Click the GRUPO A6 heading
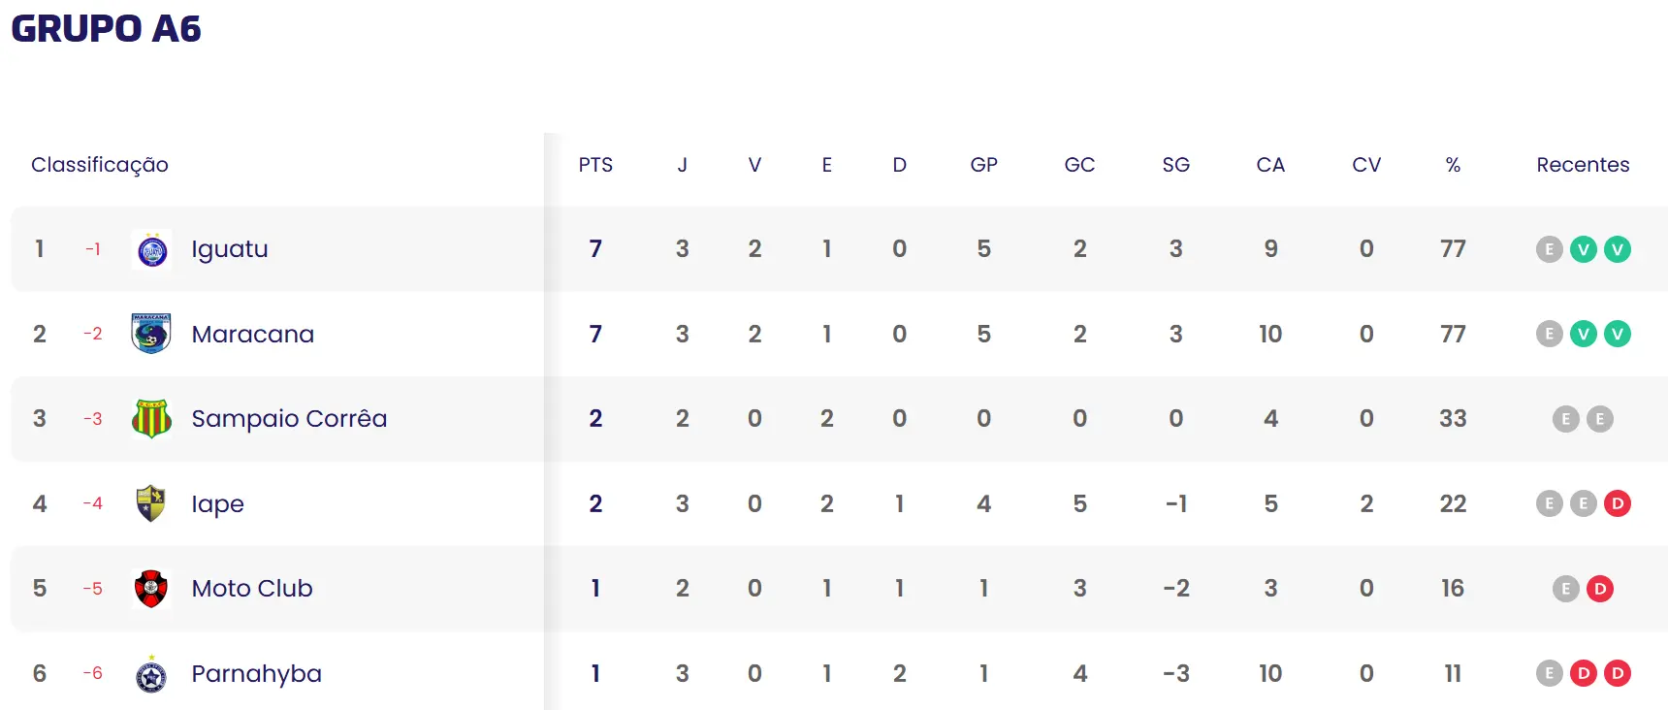1668x710 pixels. coord(107,29)
